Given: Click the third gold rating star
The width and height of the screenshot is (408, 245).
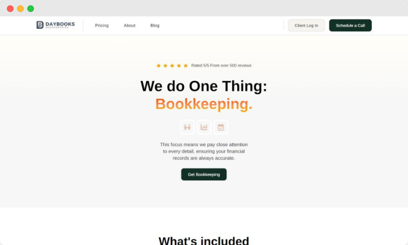Looking at the screenshot, I should pos(172,66).
